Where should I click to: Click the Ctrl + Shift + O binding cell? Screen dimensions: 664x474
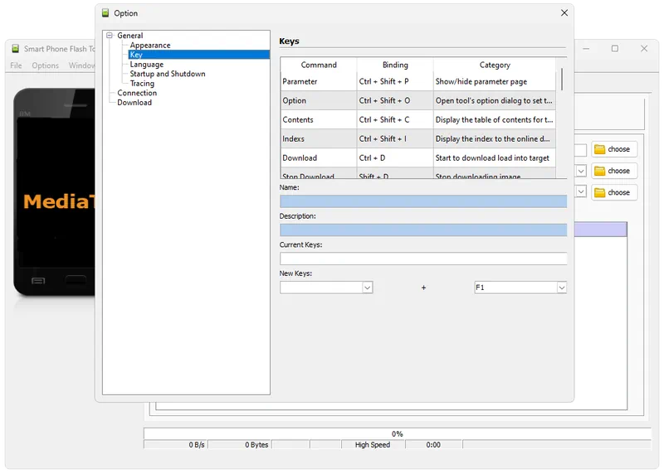click(395, 100)
